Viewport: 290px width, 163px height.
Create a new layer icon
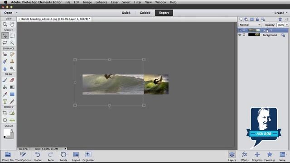(x=241, y=19)
